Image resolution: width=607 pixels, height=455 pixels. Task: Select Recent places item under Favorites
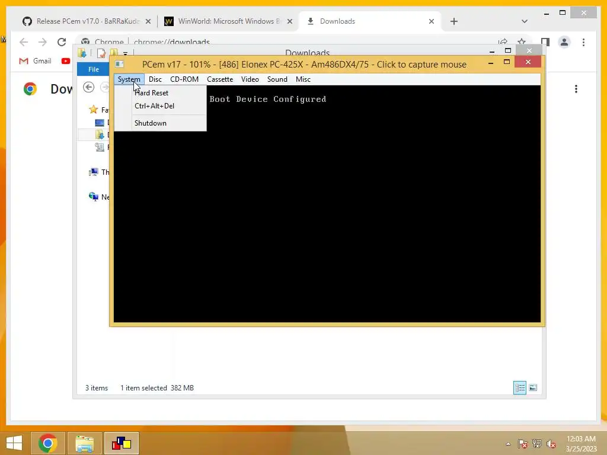pyautogui.click(x=102, y=148)
